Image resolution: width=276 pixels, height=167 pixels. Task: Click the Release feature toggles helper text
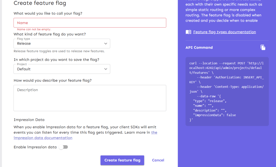pos(59,51)
